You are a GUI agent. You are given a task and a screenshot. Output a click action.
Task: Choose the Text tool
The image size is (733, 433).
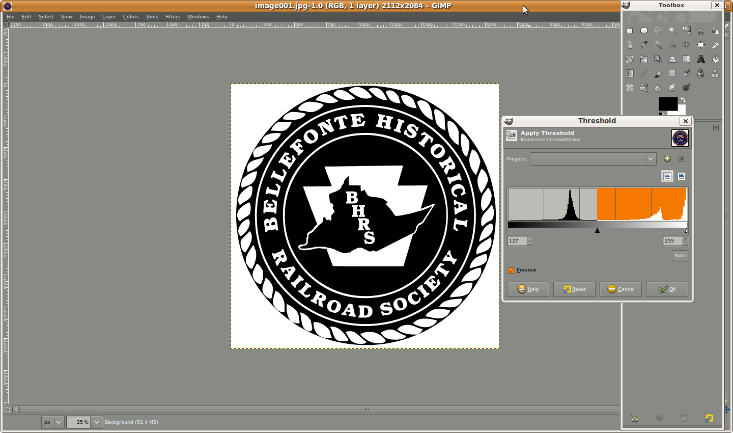click(x=701, y=59)
